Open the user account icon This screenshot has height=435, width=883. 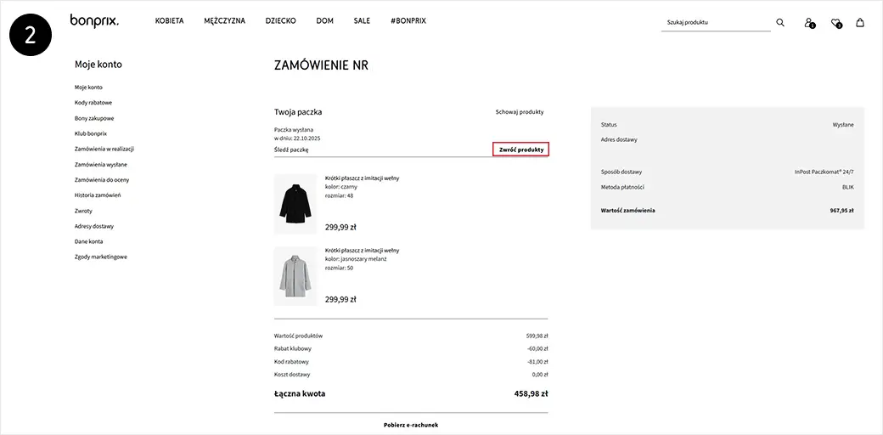point(808,22)
